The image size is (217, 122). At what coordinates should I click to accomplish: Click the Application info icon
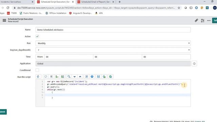[194, 64]
